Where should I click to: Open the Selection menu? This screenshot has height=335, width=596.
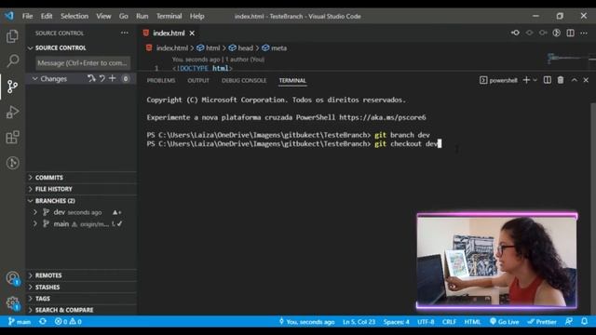tap(74, 16)
